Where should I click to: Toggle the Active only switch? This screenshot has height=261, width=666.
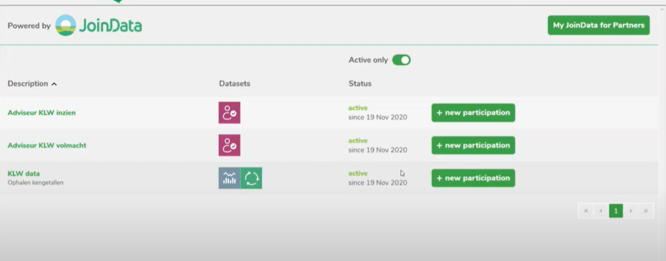click(401, 60)
